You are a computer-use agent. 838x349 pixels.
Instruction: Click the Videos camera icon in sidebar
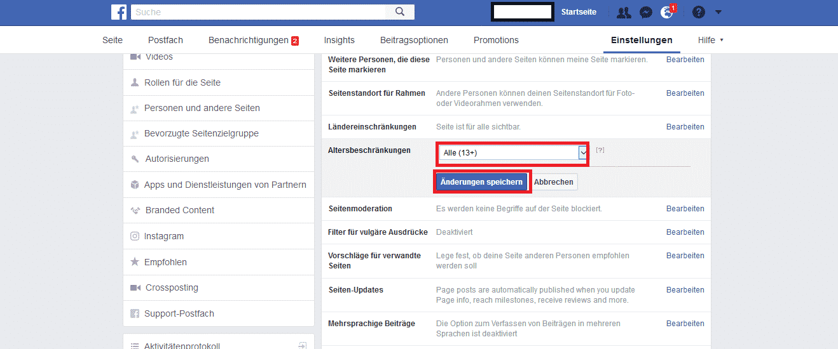point(135,56)
